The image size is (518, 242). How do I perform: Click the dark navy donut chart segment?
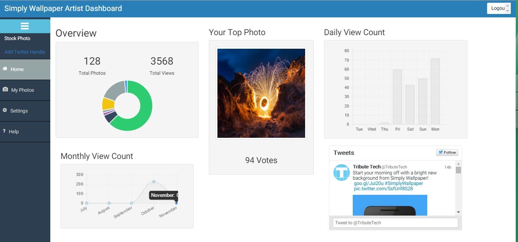[112, 117]
